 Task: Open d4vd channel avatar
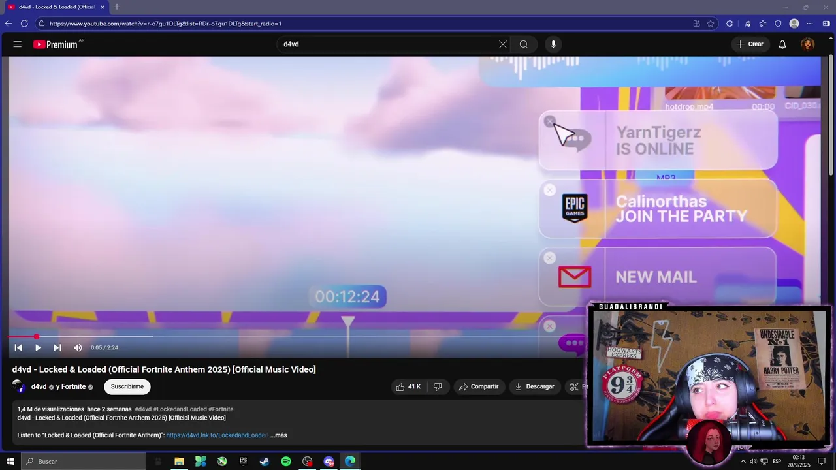click(19, 386)
